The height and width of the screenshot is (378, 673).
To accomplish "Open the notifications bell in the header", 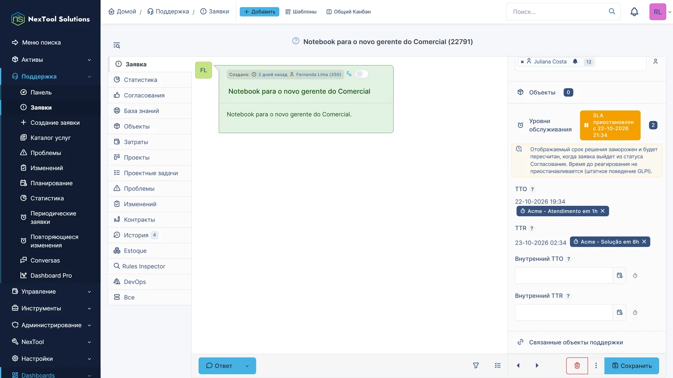I will [x=634, y=12].
